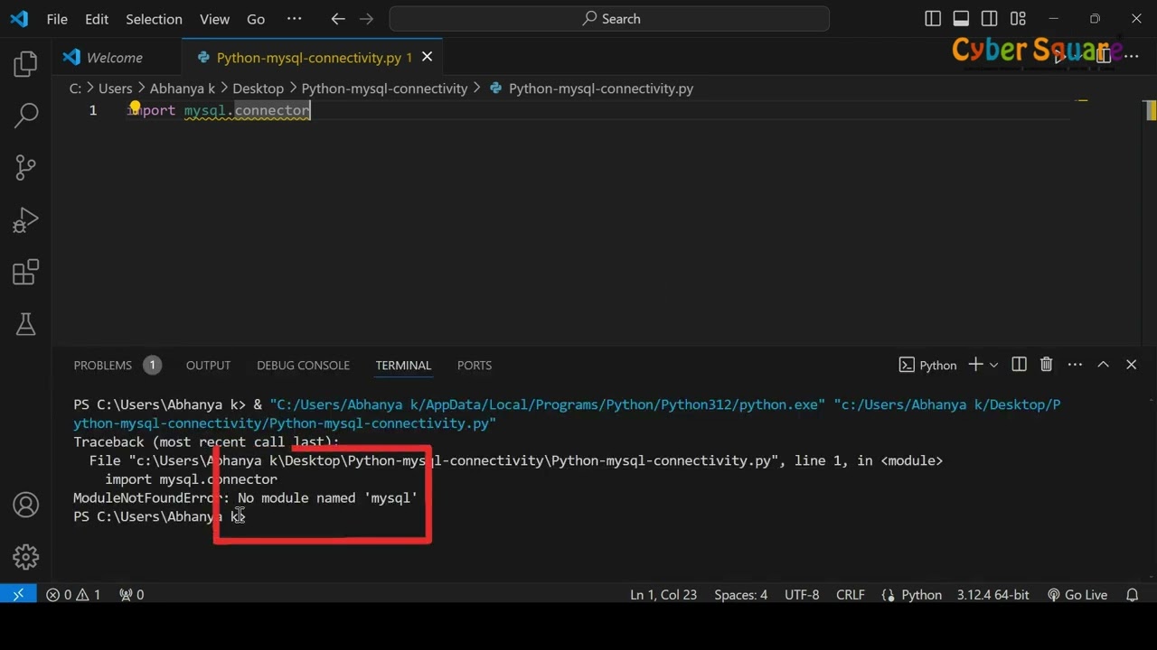Open the launch profile dropdown beside new terminal
Screen dimensions: 1157x650
pos(994,365)
